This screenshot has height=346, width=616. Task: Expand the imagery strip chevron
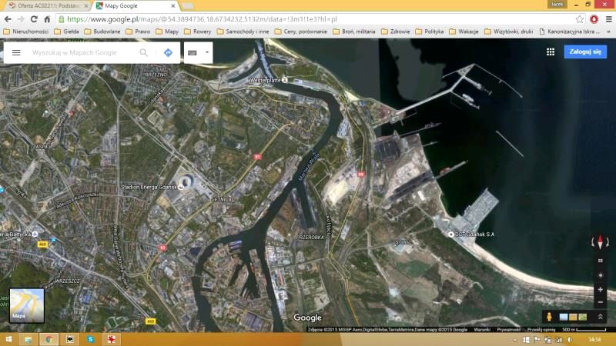tap(600, 317)
